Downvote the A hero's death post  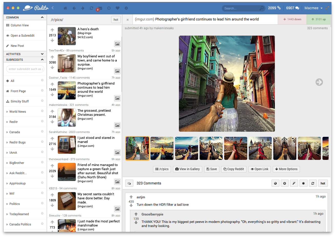point(52,40)
